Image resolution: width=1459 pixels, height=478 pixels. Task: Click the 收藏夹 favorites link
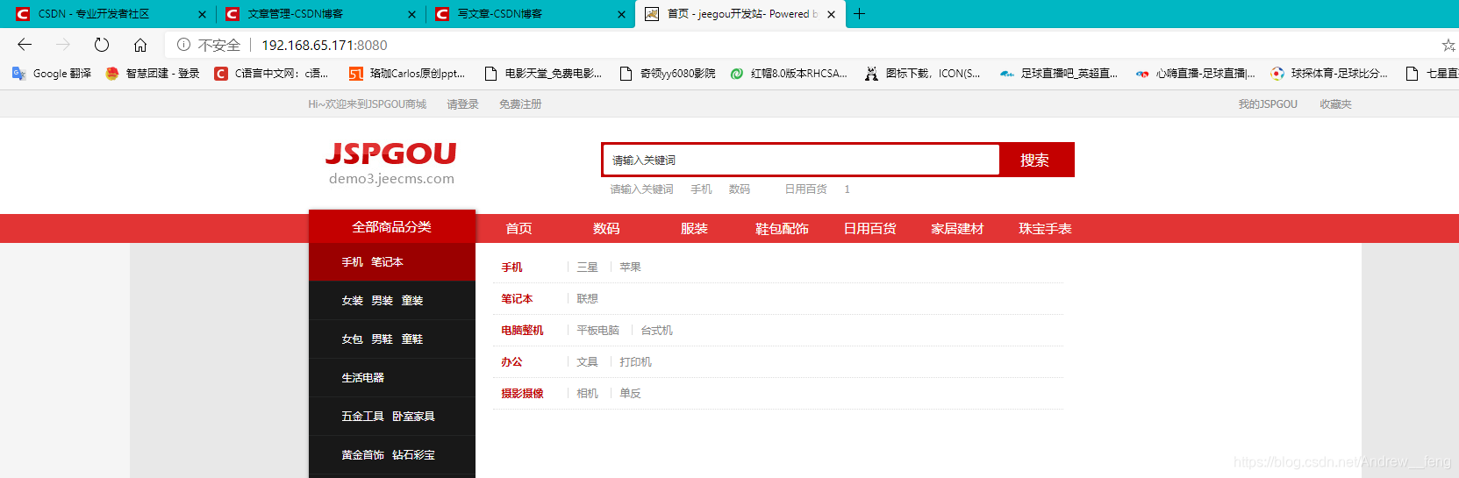point(1335,104)
